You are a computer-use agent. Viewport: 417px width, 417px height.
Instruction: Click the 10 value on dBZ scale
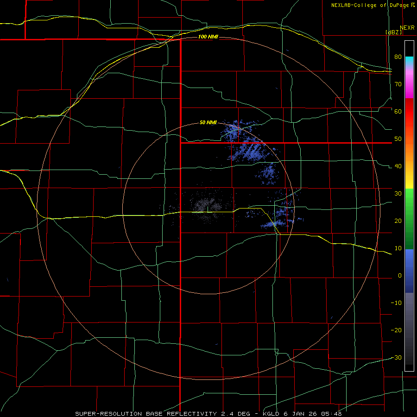pyautogui.click(x=398, y=248)
